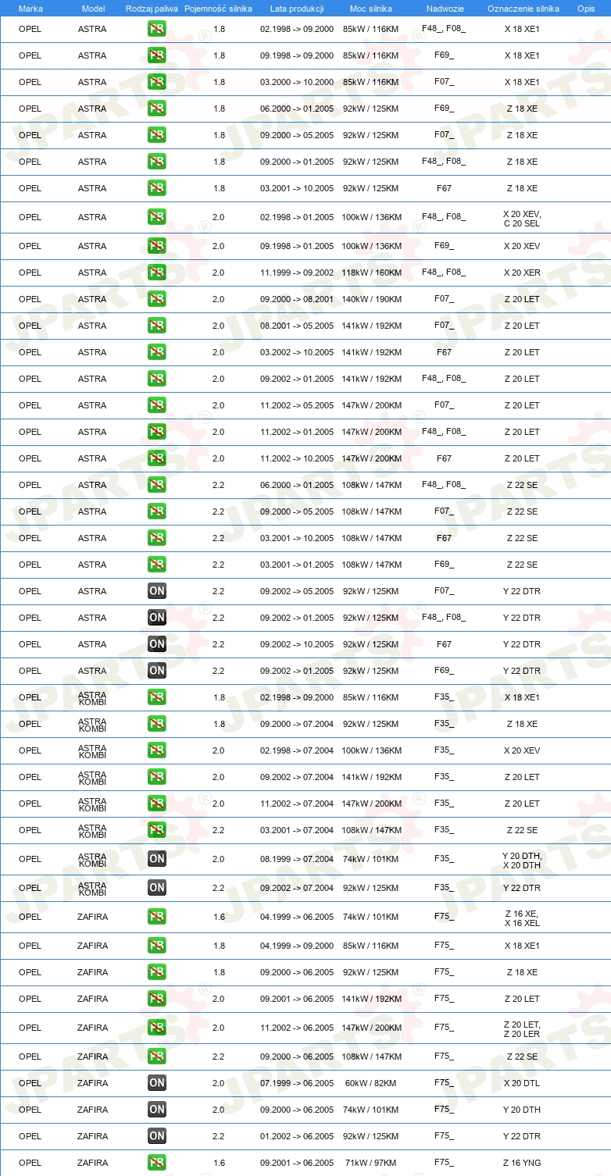Viewport: 611px width, 1176px height.
Task: Click the Marka column header
Action: point(30,9)
